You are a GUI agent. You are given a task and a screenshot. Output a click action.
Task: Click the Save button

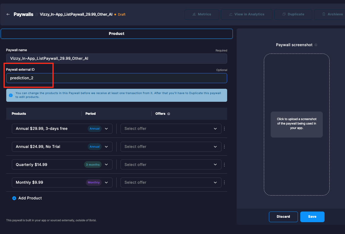pos(312,217)
